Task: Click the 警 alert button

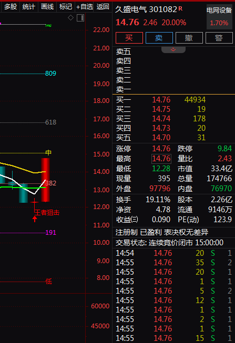Action: click(x=219, y=38)
